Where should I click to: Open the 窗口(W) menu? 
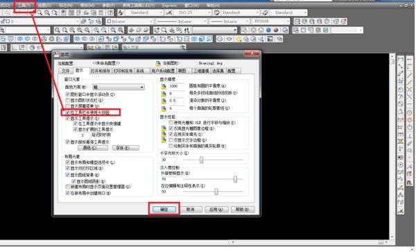(191, 6)
